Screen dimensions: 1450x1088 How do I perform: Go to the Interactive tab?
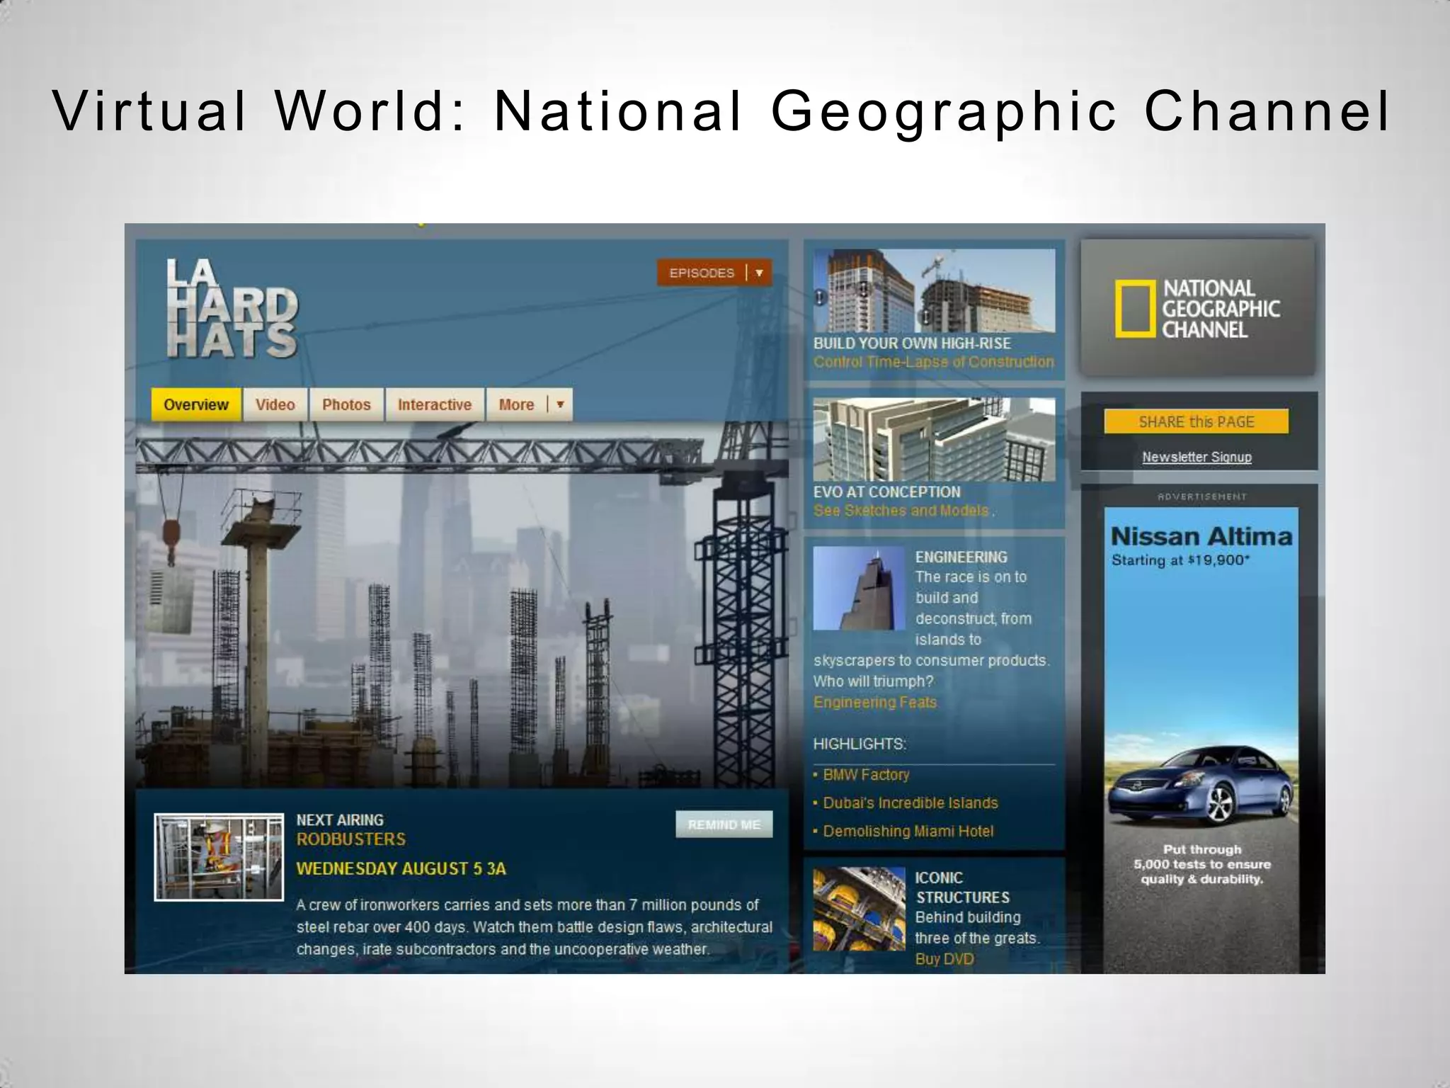point(434,404)
